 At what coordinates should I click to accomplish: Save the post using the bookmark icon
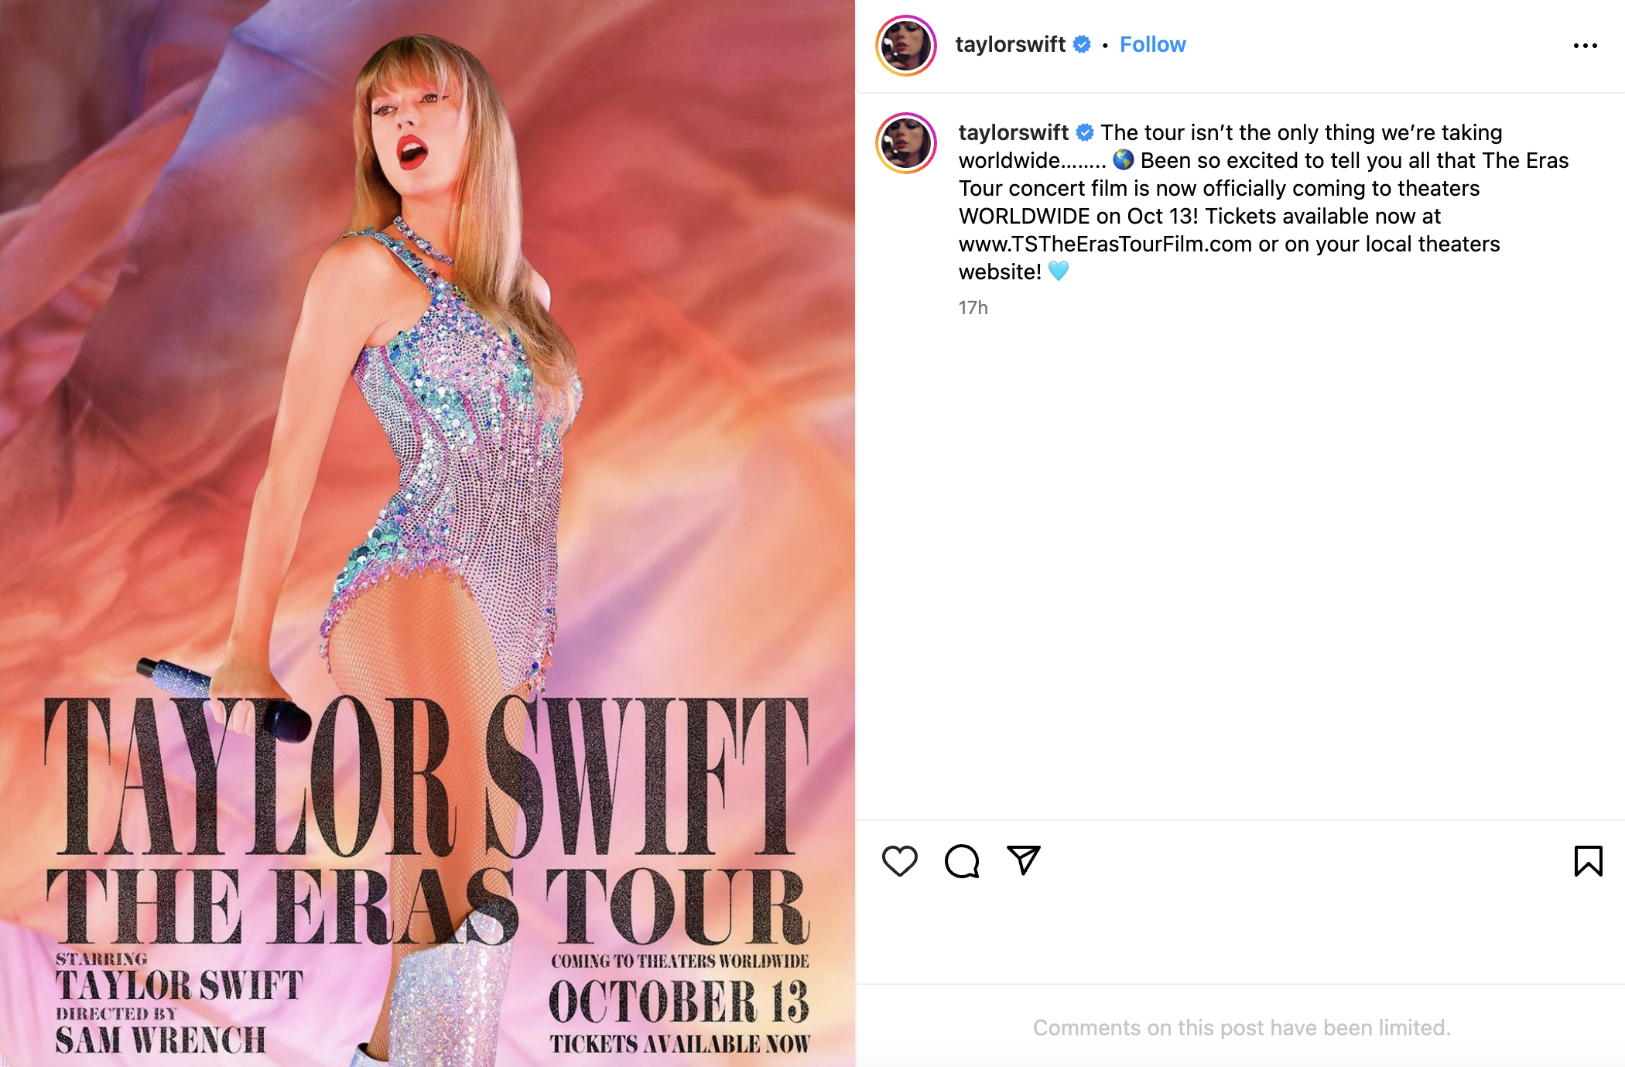[x=1588, y=860]
